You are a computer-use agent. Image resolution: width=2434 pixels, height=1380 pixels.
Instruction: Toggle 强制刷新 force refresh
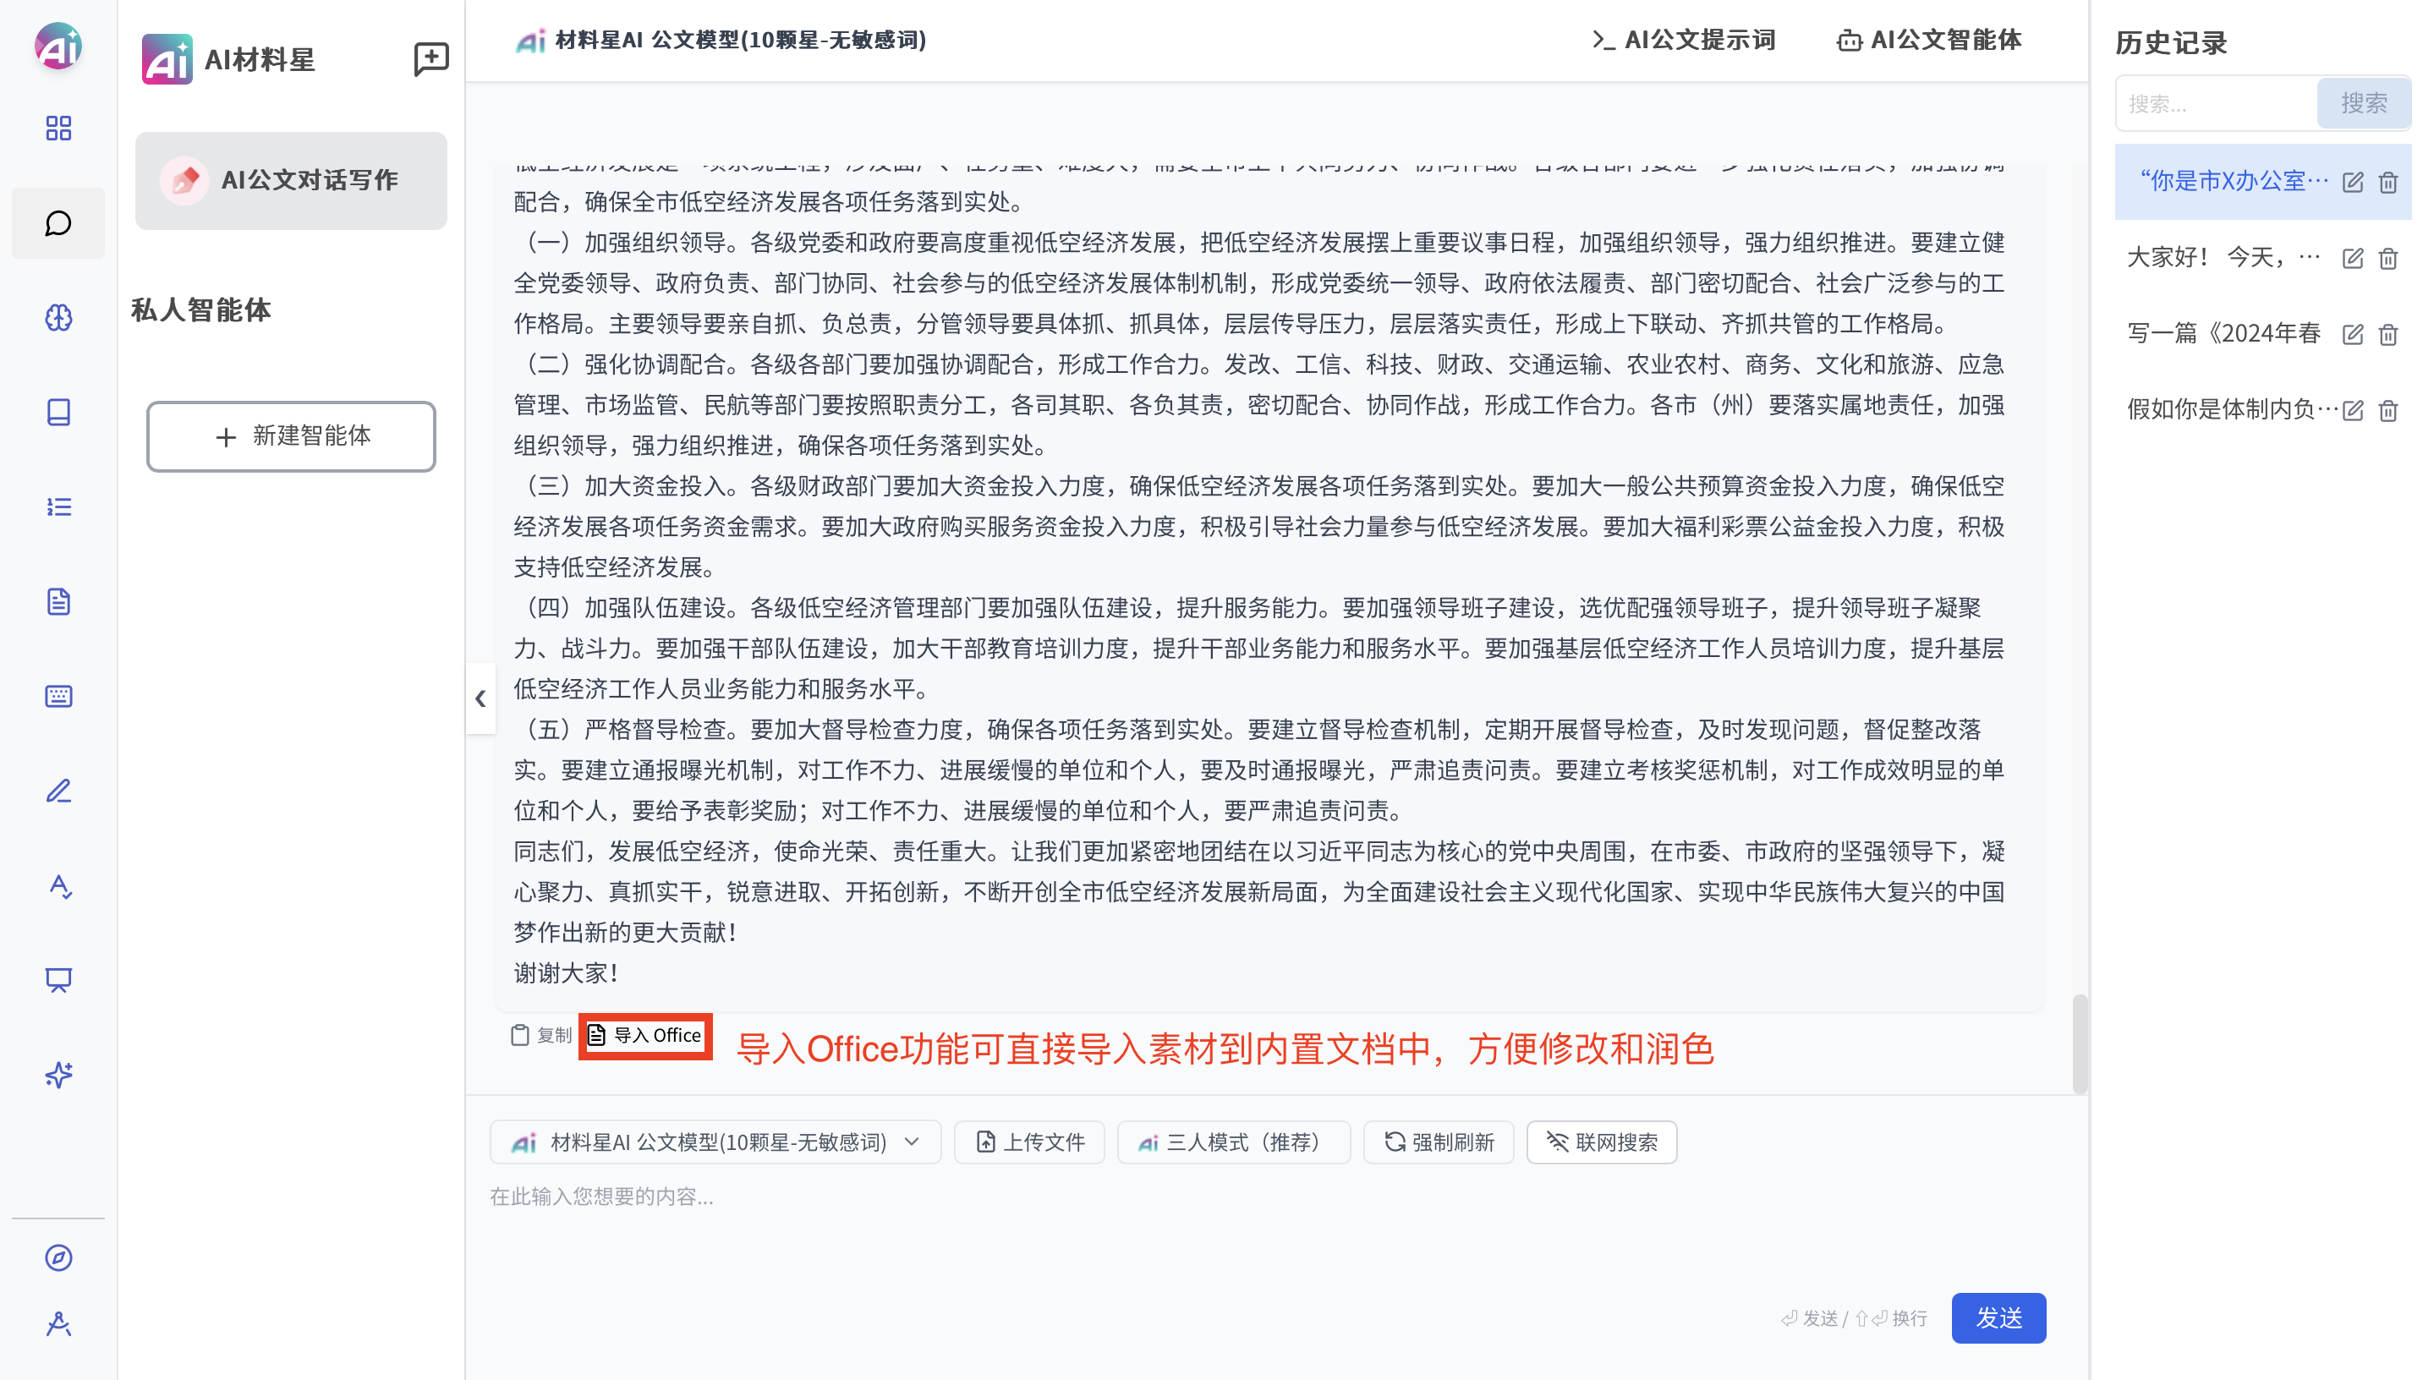point(1438,1142)
